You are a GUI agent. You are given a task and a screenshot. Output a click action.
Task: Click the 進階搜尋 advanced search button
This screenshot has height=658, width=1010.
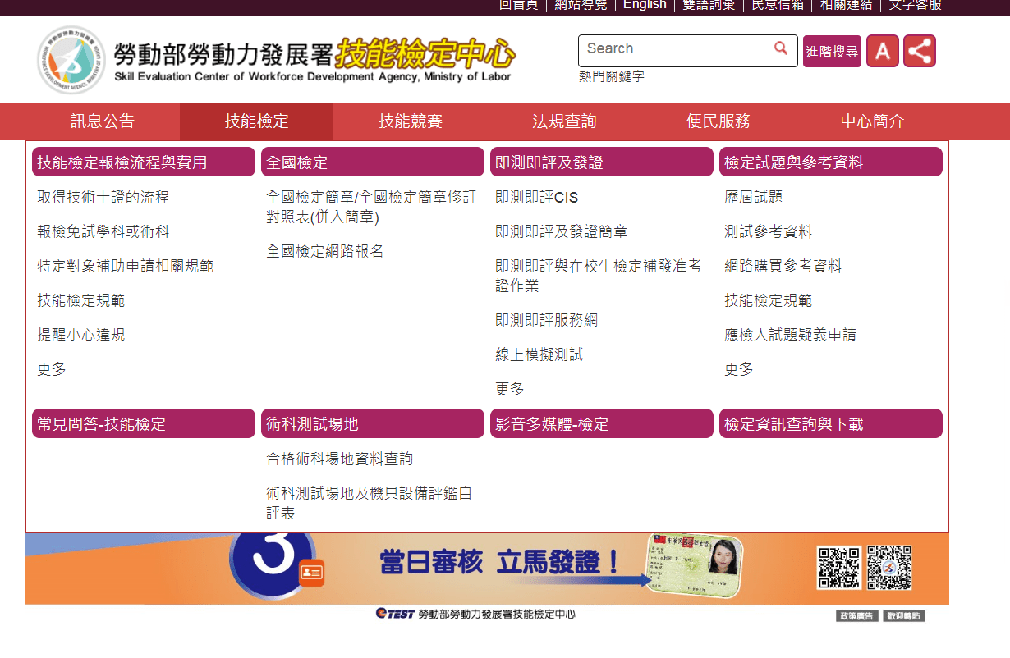coord(832,52)
